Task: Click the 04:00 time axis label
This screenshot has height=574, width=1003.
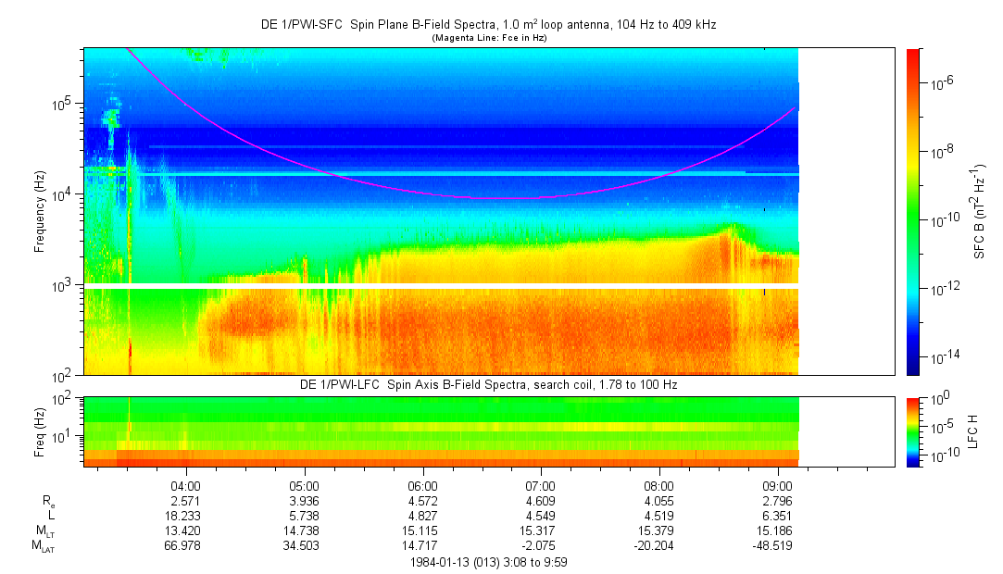Action: click(x=186, y=484)
